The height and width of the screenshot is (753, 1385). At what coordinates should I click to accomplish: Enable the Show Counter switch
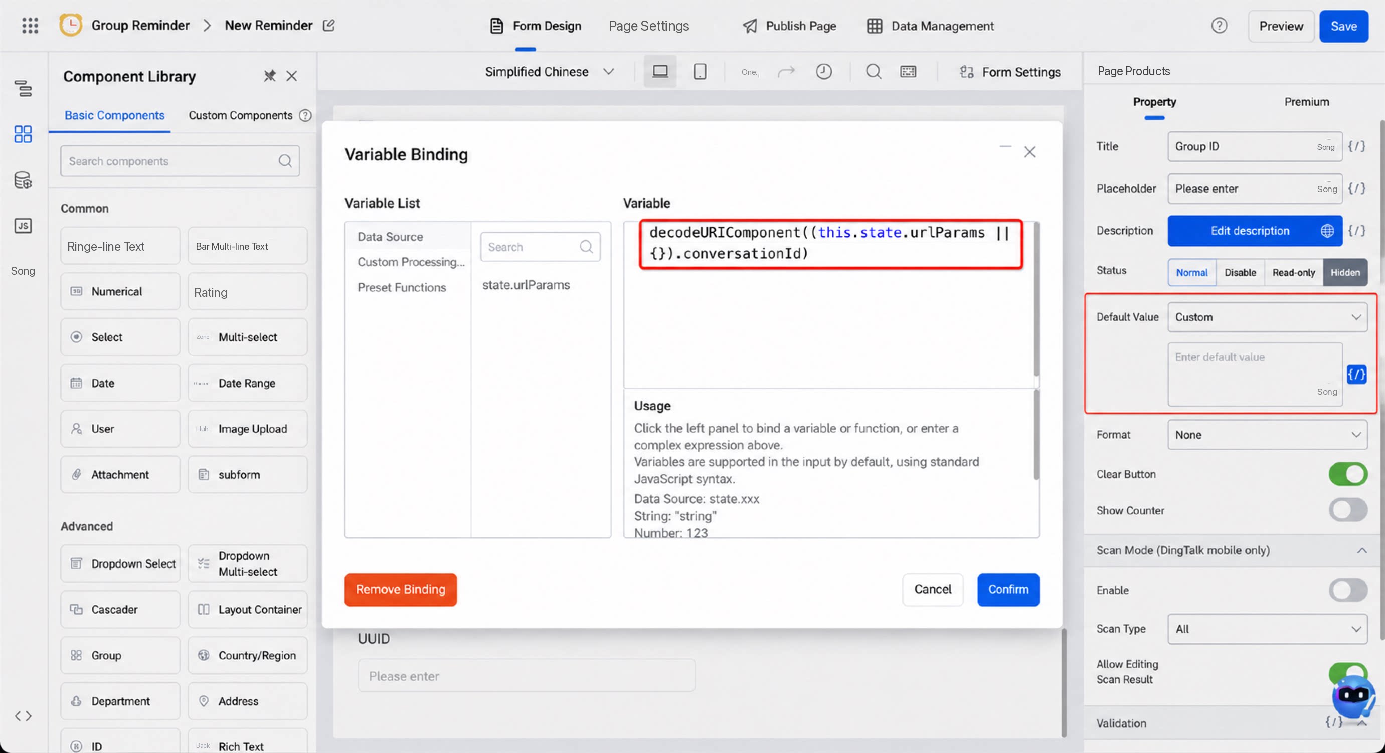[x=1348, y=510]
